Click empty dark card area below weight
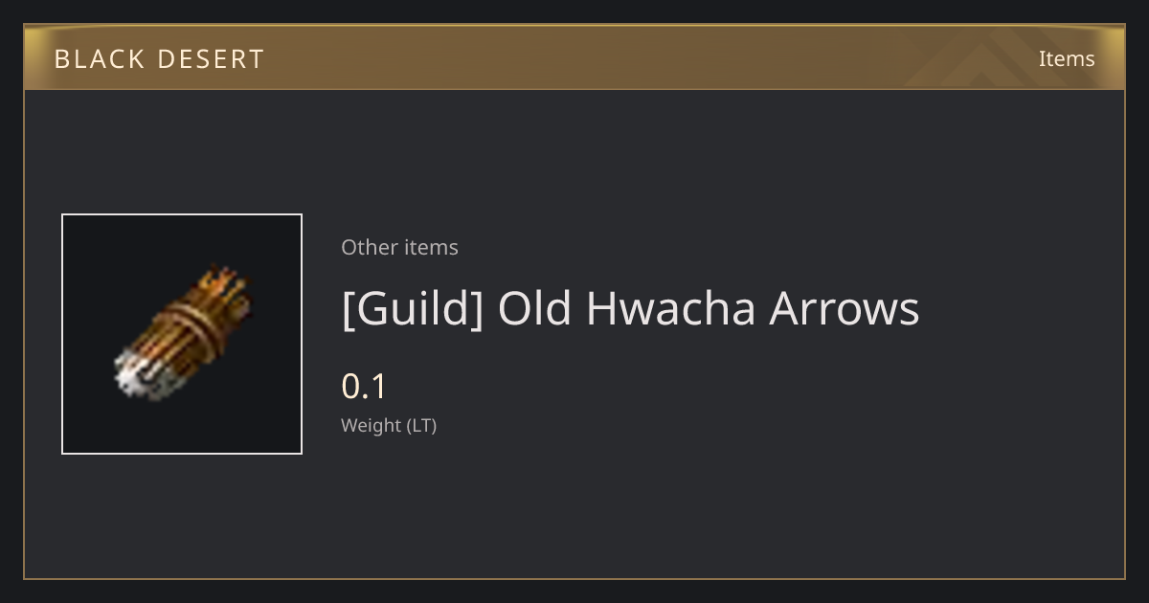This screenshot has width=1149, height=603. click(x=670, y=507)
